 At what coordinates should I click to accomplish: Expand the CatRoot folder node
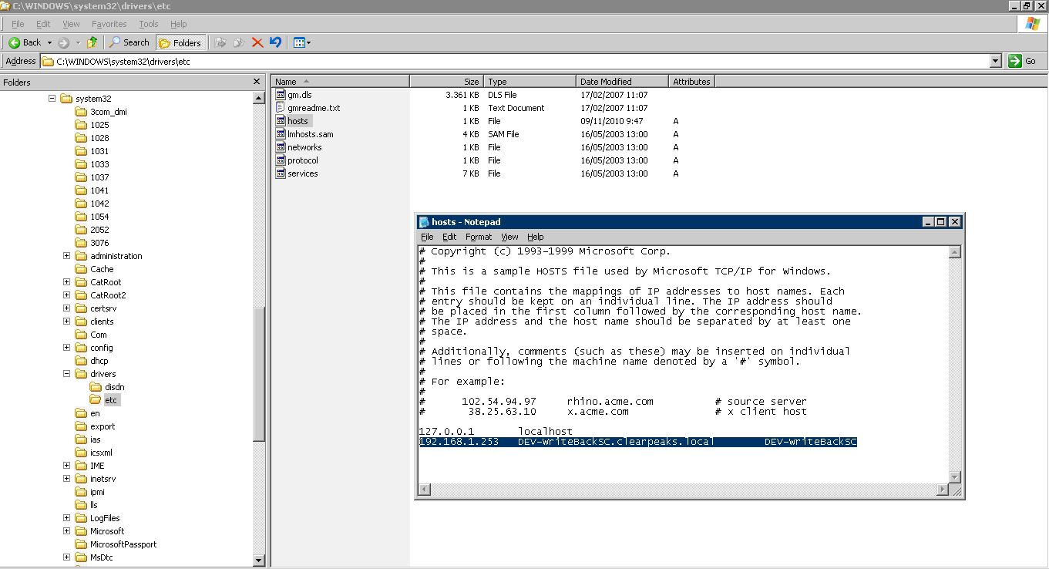(x=67, y=282)
